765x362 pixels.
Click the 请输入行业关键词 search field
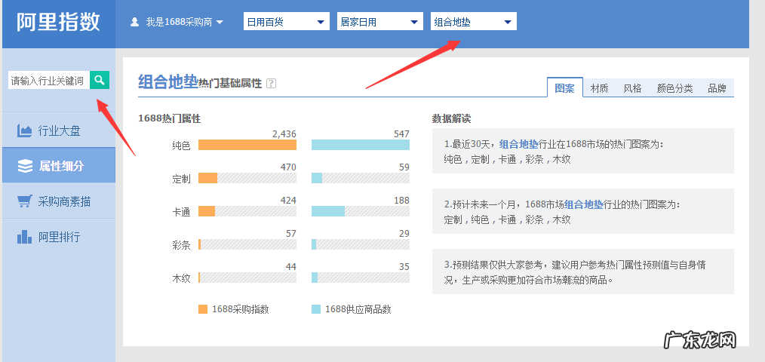49,81
